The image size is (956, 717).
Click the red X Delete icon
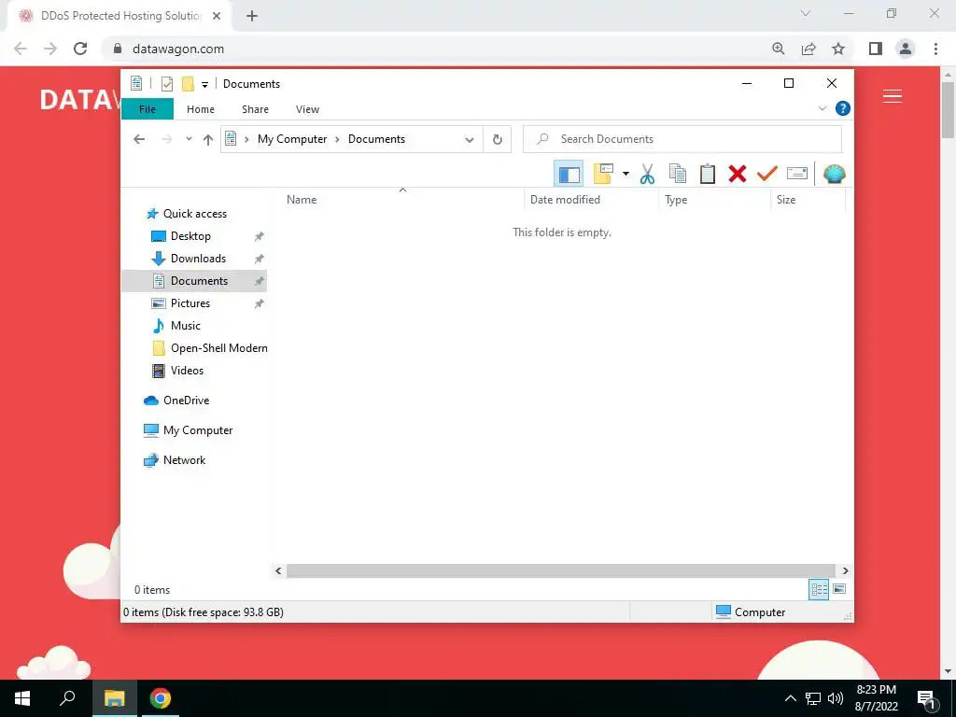[x=738, y=174]
